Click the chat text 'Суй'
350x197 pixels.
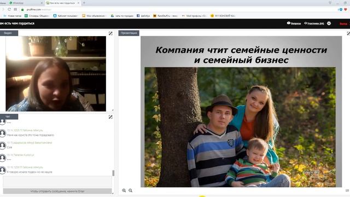click(x=9, y=147)
